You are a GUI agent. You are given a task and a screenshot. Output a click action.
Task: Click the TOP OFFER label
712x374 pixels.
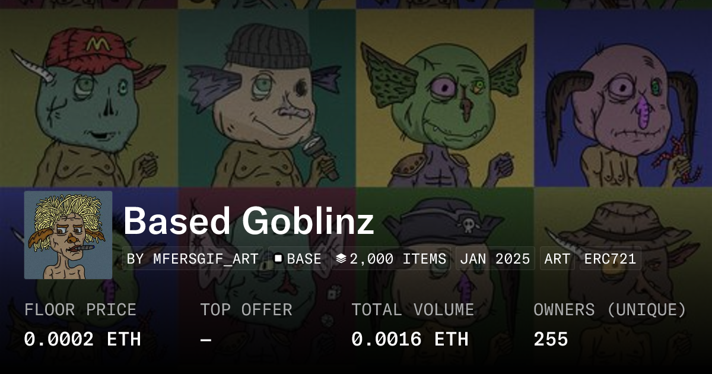tap(246, 310)
